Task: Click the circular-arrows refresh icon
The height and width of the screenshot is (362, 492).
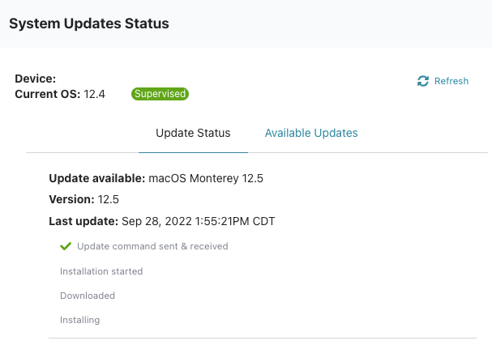Action: click(x=422, y=81)
